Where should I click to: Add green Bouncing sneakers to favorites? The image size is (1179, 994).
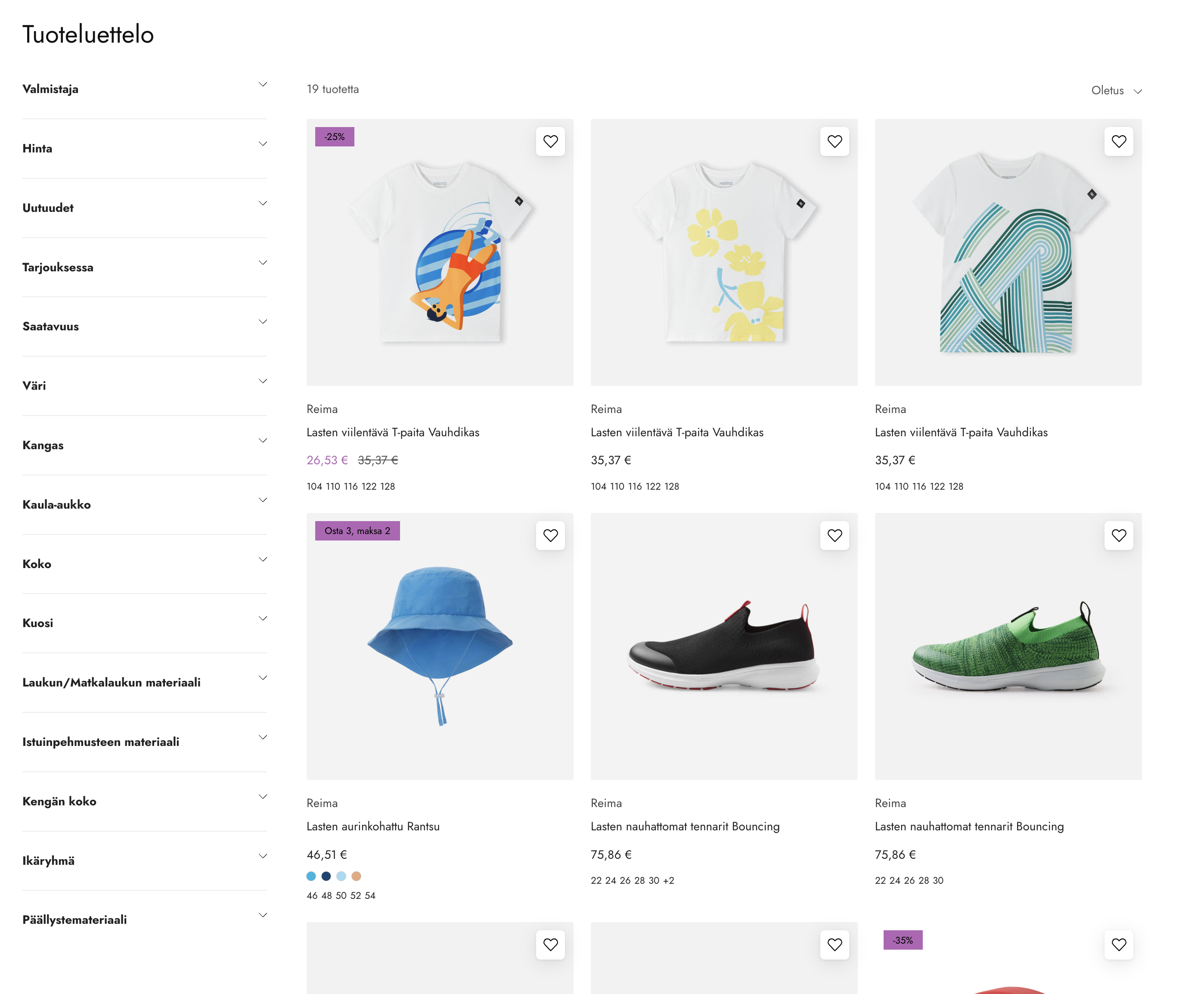pos(1119,535)
